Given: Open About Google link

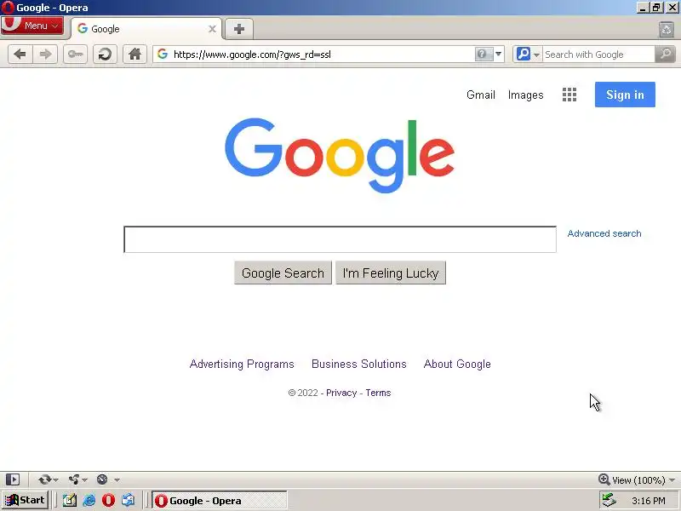Looking at the screenshot, I should coord(457,365).
